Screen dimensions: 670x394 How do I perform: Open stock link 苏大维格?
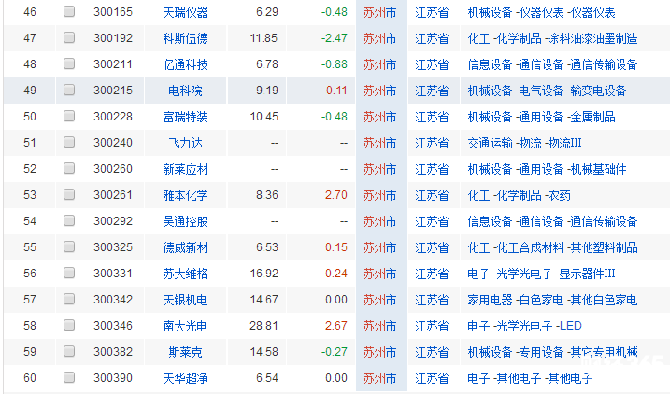[185, 274]
